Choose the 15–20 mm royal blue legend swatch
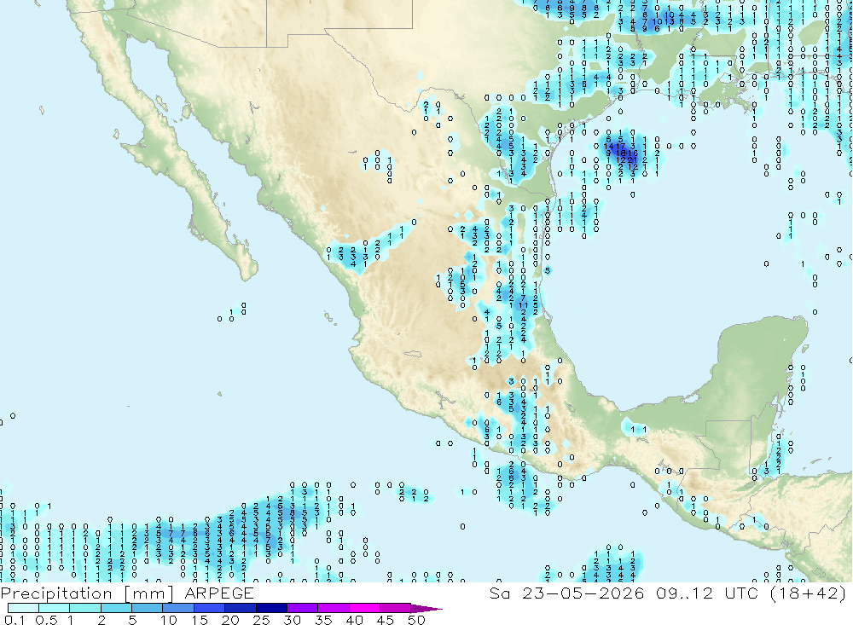Image resolution: width=853 pixels, height=625 pixels. coord(210,608)
